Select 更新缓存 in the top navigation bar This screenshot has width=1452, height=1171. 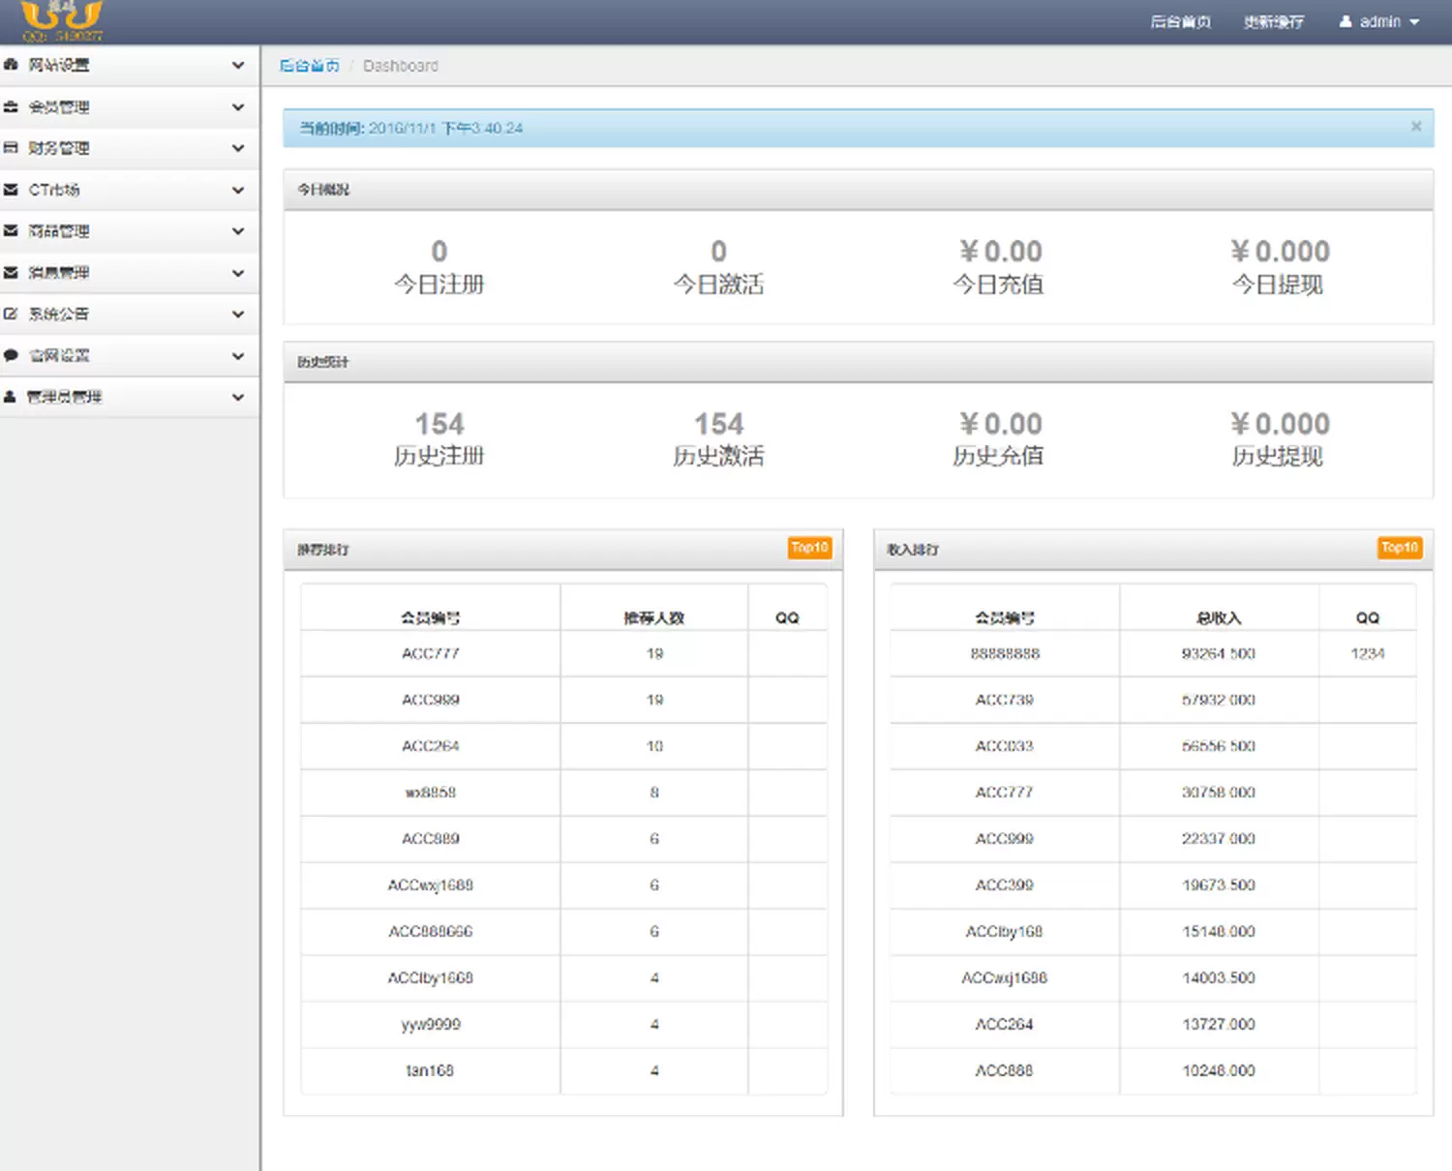click(x=1273, y=22)
